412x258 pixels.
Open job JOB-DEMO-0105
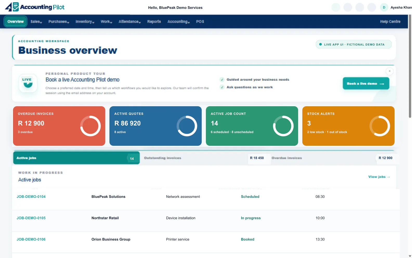coord(31,218)
